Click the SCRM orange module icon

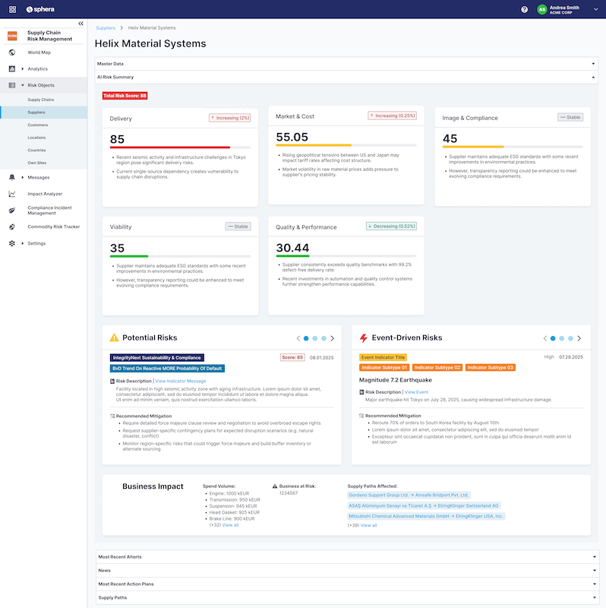12,36
